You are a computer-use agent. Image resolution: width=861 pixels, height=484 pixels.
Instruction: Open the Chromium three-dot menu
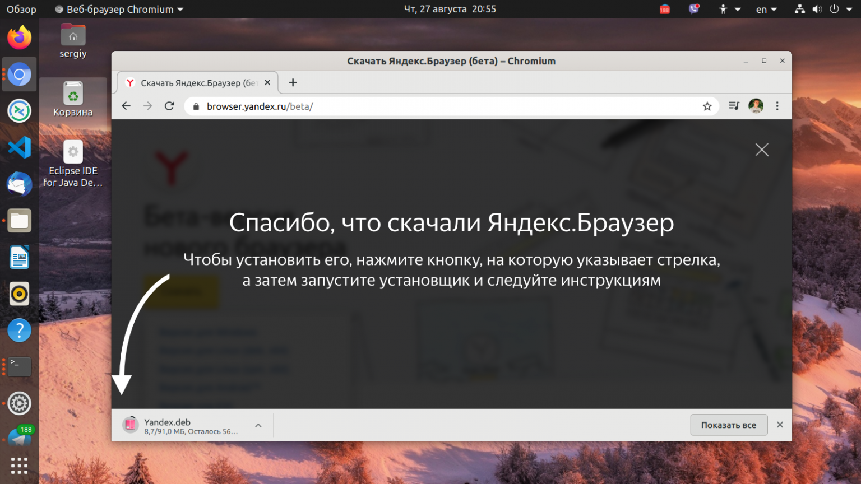tap(778, 106)
